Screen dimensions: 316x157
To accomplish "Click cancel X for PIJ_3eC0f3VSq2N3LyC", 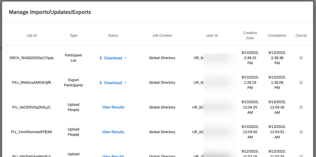I will coord(301,107).
